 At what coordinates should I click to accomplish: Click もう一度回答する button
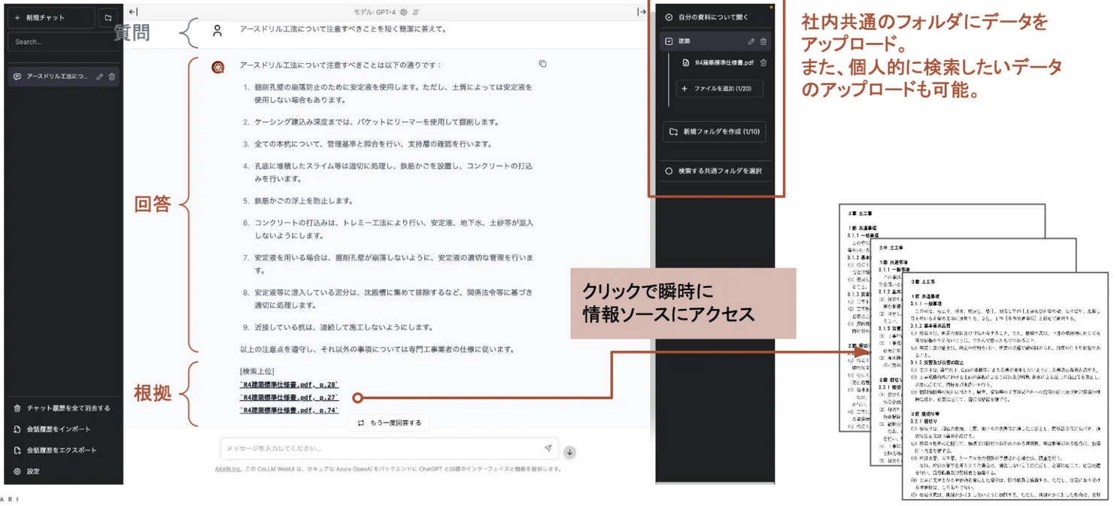390,423
